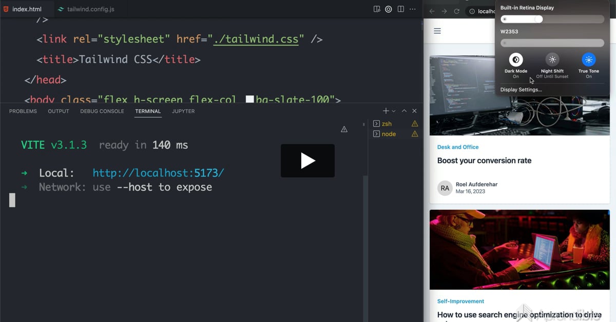Viewport: 616px width, 322px height.
Task: Click the warning icon next to node
Action: 415,134
